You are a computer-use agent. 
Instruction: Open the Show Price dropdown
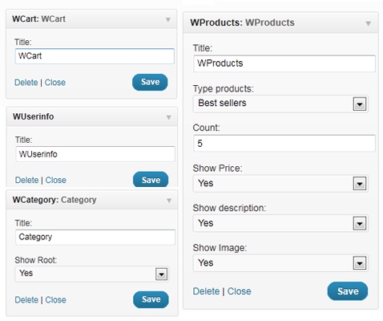point(280,184)
